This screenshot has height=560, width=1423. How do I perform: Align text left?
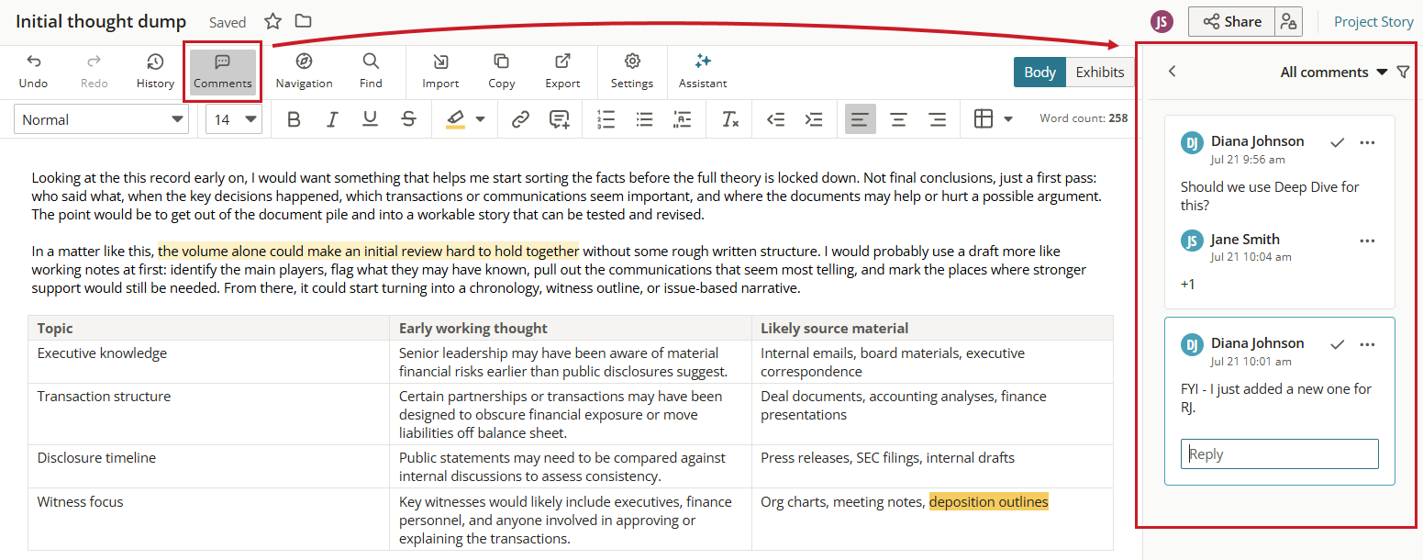pyautogui.click(x=861, y=119)
